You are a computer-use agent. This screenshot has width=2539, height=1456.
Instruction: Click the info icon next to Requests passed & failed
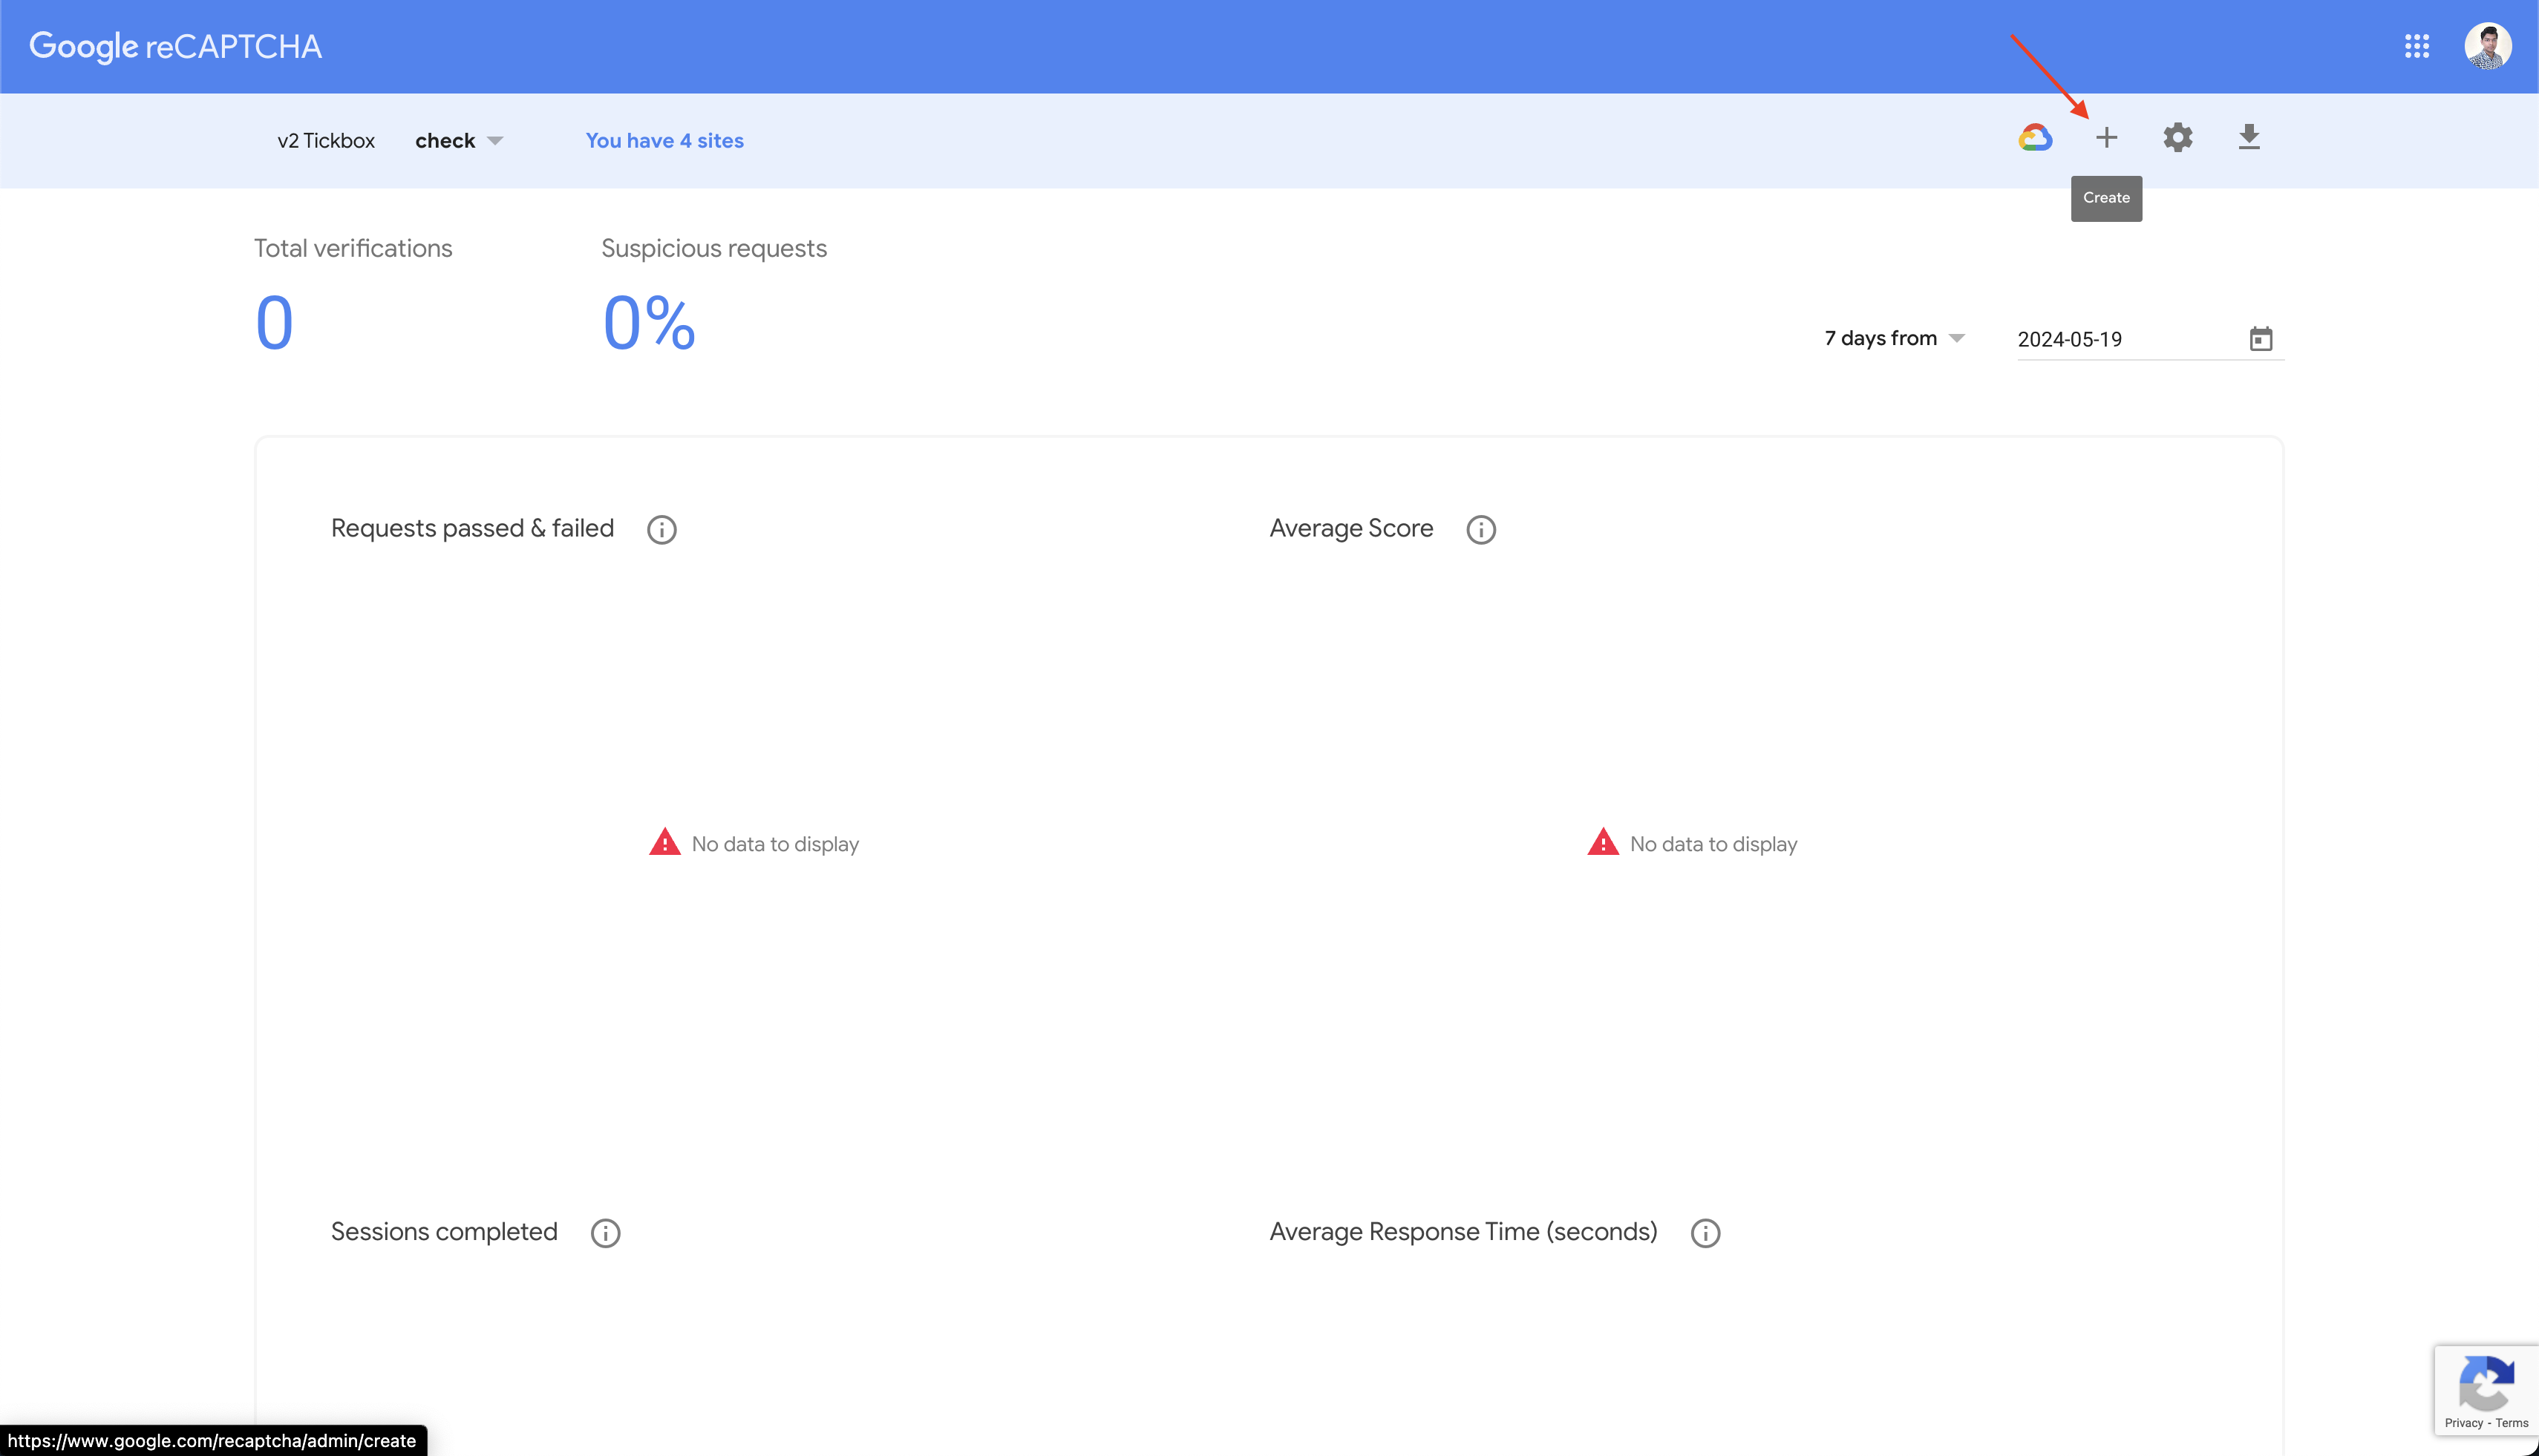661,529
